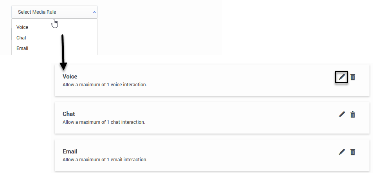Click the hand pointer cursor graphic

[x=55, y=23]
